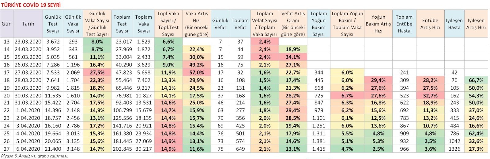Click the Piyasa & Analiz footer note
490x159 pixels.
(34, 156)
